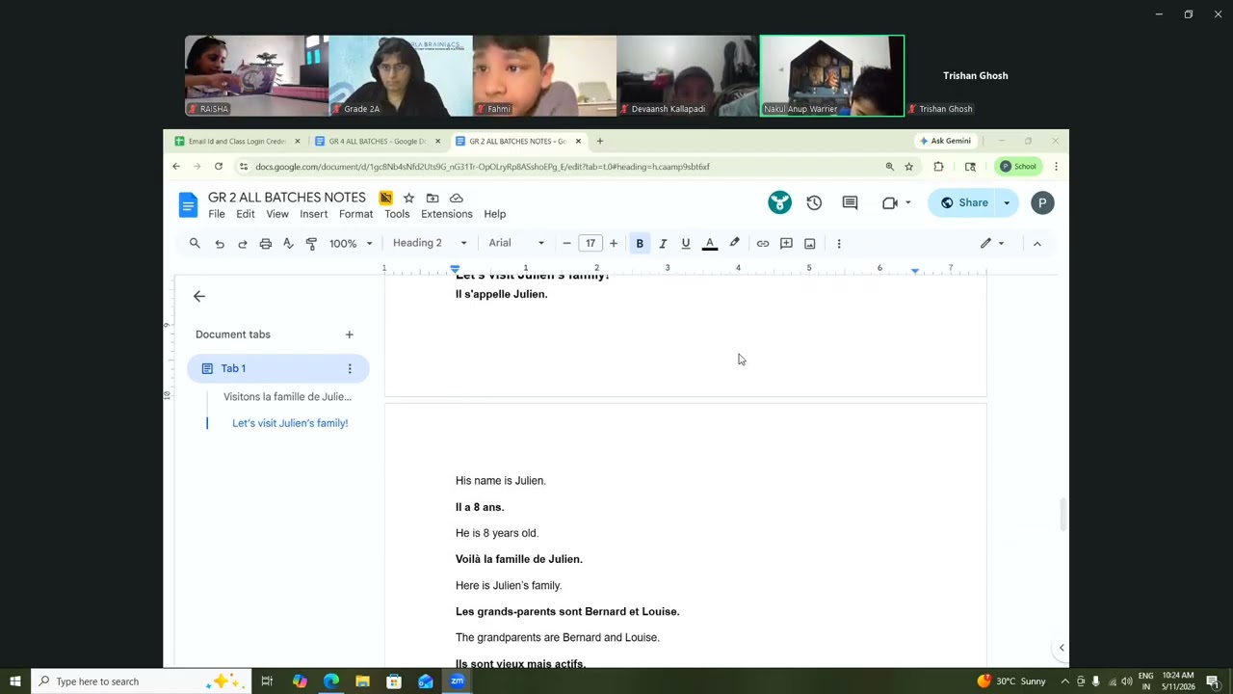
Task: Switch to GR 4 ALL BATCHES browser tab
Action: 378,141
